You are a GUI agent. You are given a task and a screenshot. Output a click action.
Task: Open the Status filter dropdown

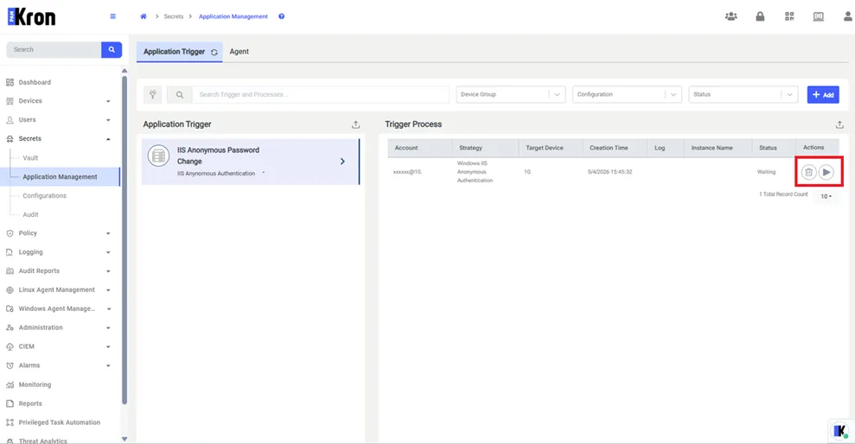(x=743, y=95)
